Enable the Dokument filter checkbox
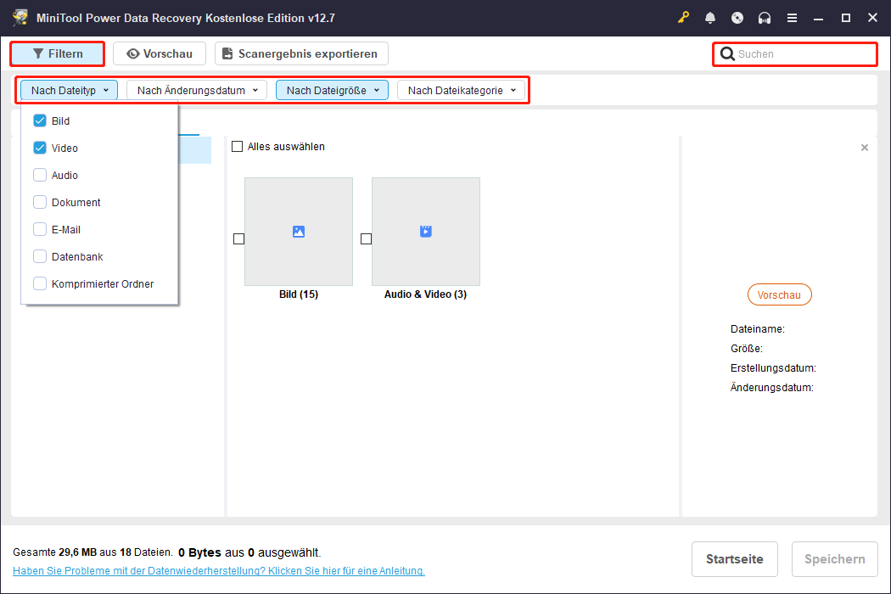Image resolution: width=891 pixels, height=594 pixels. pos(39,202)
